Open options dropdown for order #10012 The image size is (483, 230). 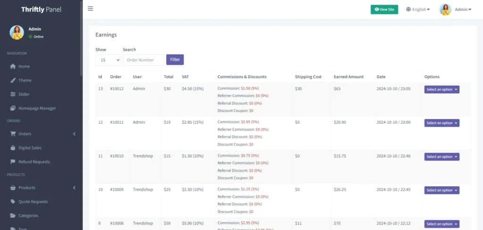click(441, 89)
